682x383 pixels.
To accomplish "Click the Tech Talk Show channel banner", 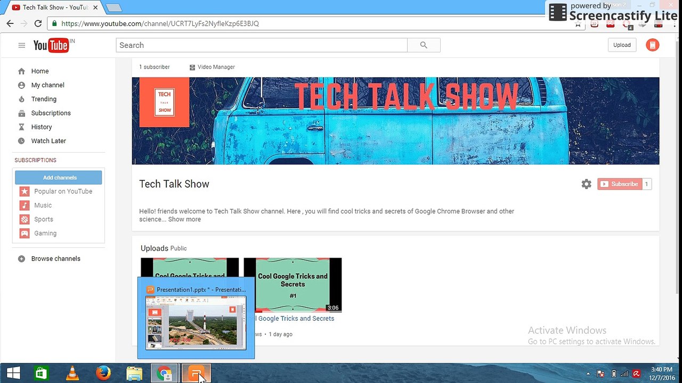I will [395, 121].
